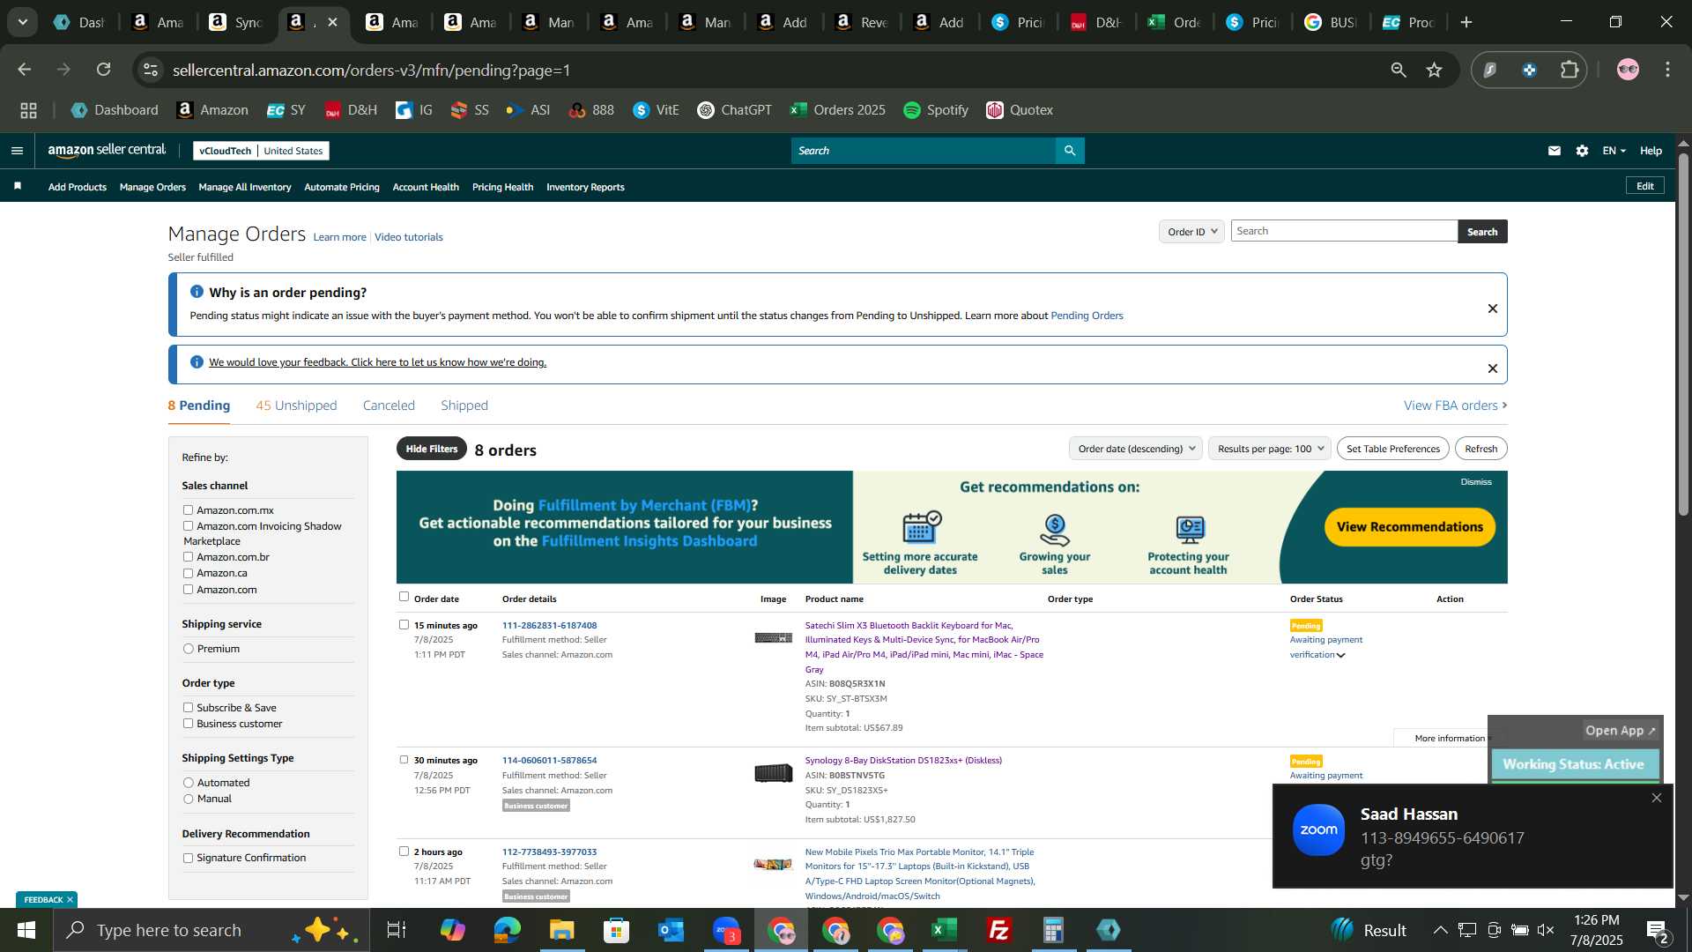
Task: Open a new browser tab with plus
Action: click(x=1466, y=22)
